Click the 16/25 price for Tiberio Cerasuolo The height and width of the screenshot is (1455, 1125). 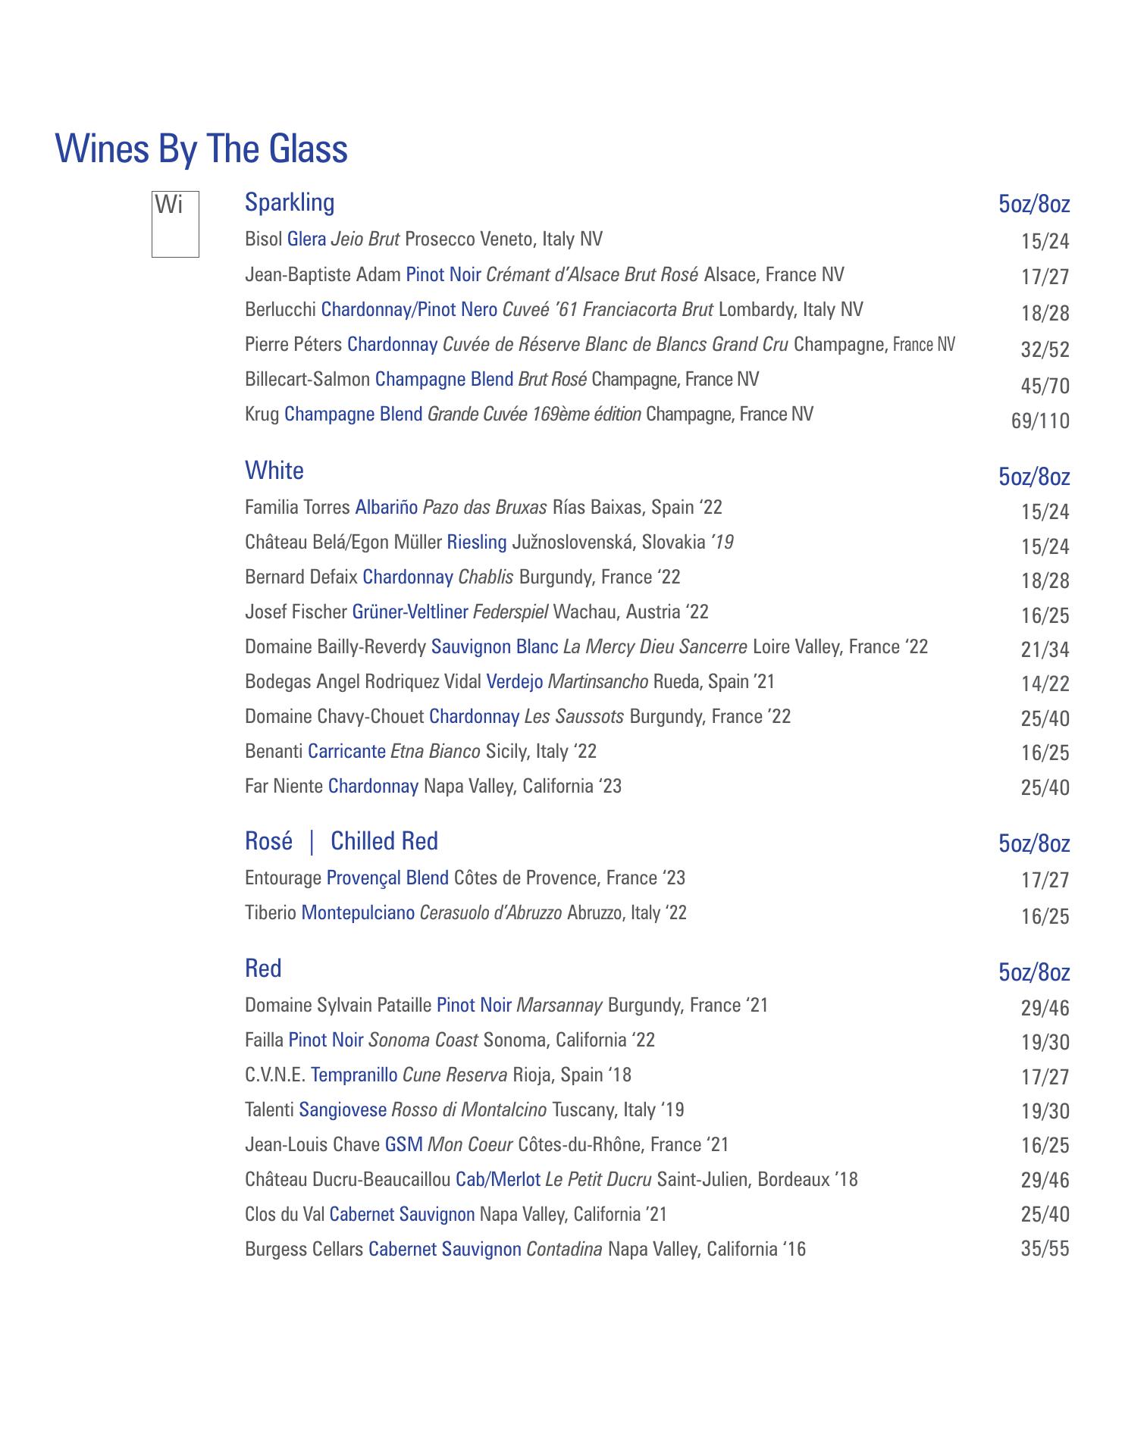point(1045,916)
